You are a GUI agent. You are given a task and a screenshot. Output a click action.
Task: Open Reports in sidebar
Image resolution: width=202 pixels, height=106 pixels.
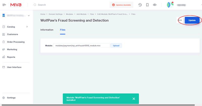click(11, 57)
